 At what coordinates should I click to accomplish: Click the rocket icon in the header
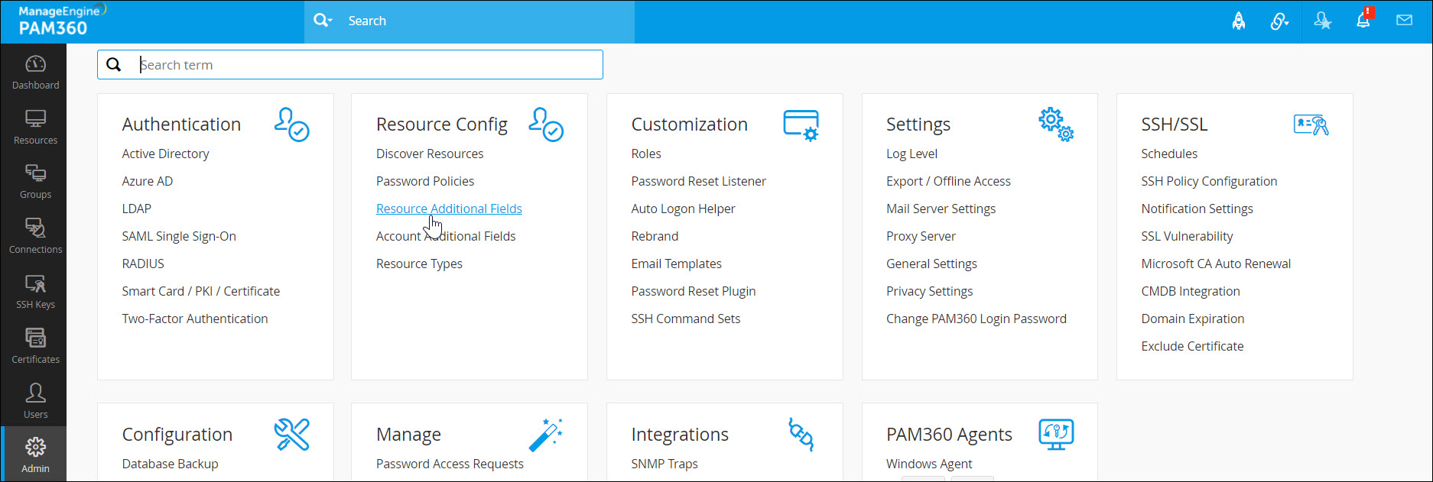pos(1239,21)
